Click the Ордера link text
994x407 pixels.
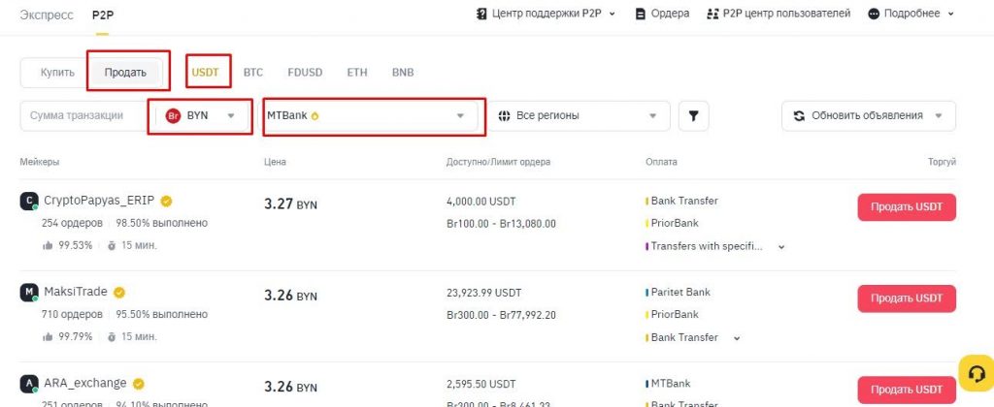pyautogui.click(x=670, y=14)
